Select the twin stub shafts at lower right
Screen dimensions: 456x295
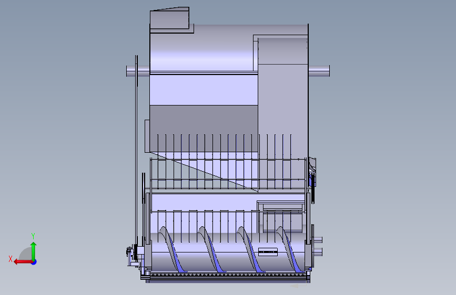pos(317,246)
